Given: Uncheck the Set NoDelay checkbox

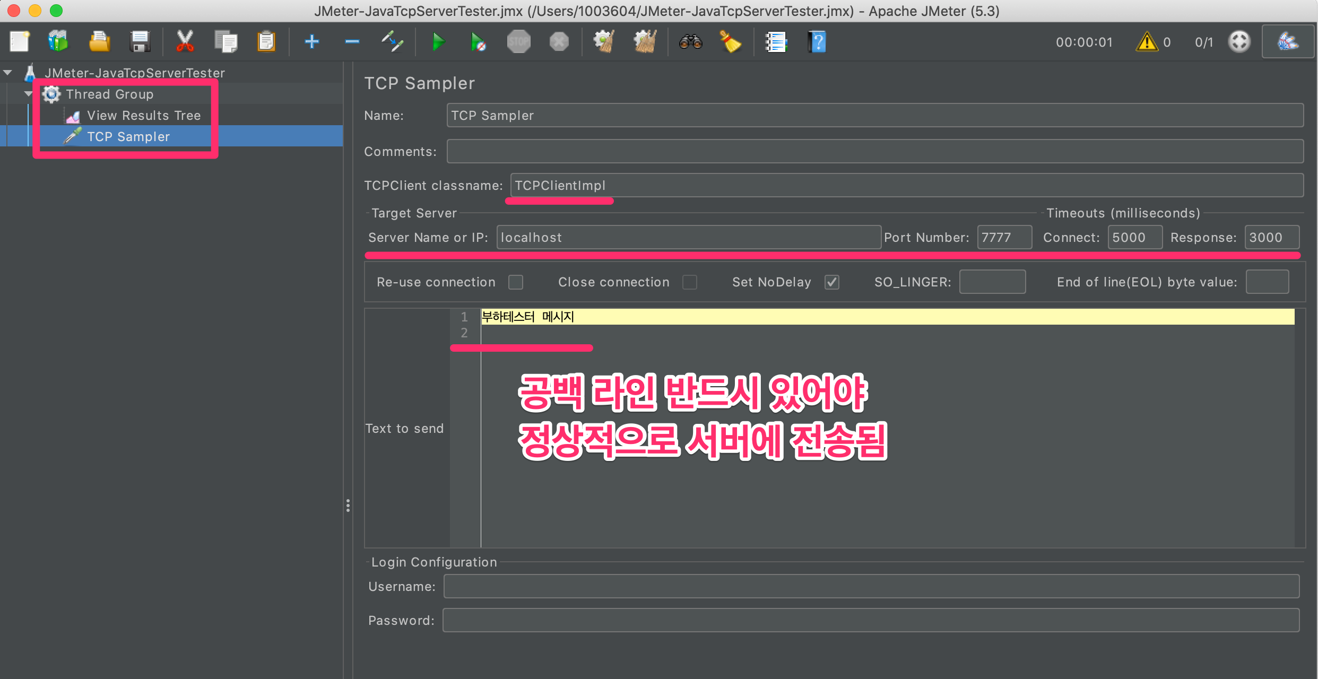Looking at the screenshot, I should (831, 282).
